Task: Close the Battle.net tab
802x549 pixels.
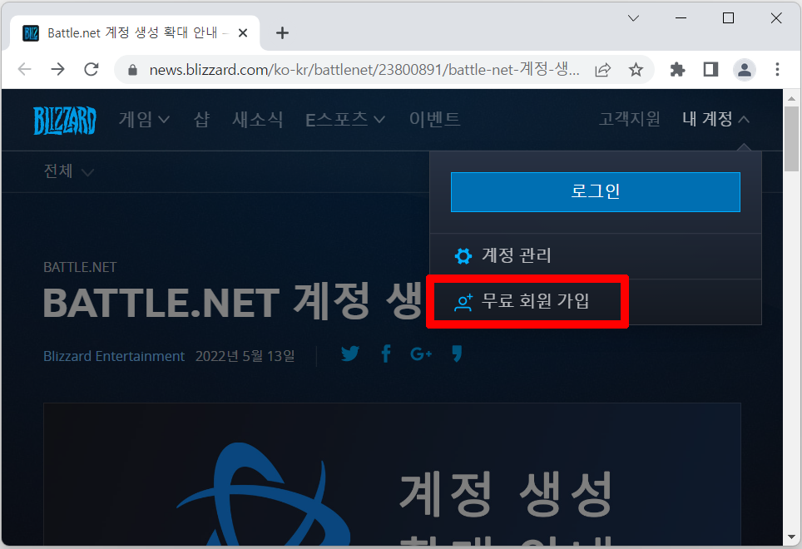Action: (243, 32)
